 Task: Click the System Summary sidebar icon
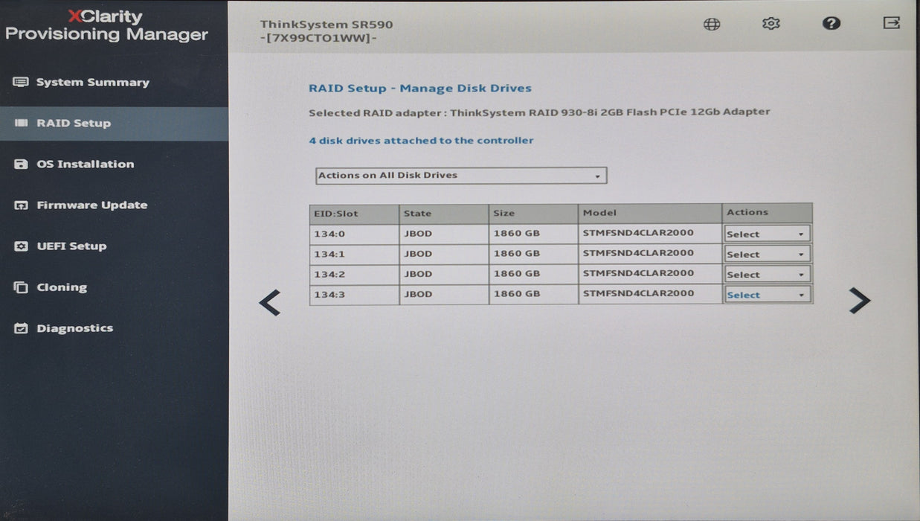point(21,83)
